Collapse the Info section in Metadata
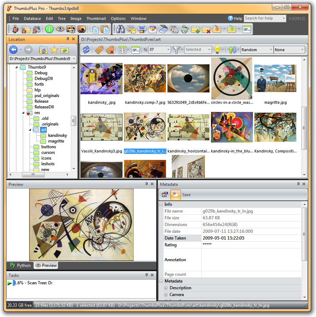The width and height of the screenshot is (316, 317). 161,204
